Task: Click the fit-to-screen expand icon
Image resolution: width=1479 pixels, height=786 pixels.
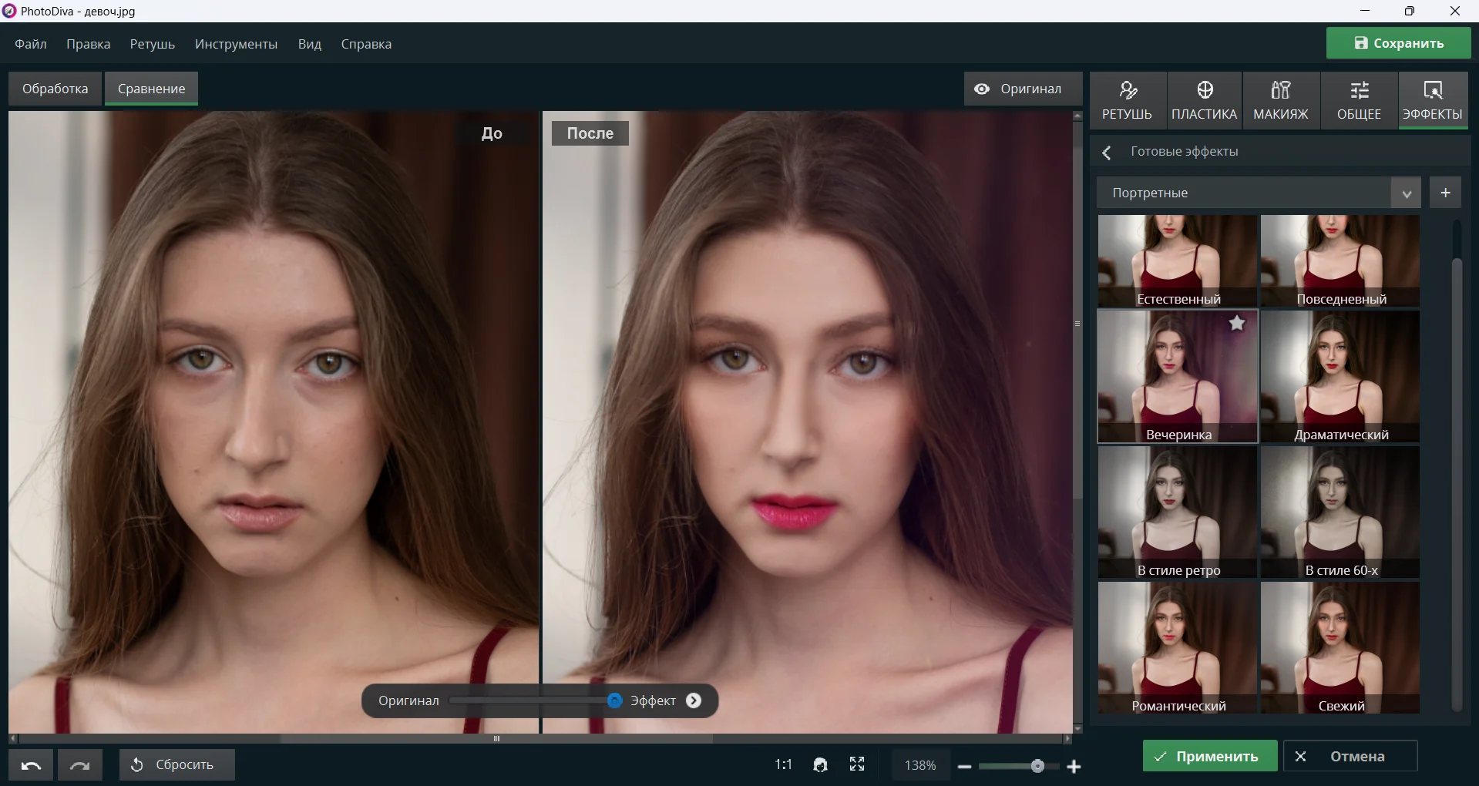Action: point(857,764)
